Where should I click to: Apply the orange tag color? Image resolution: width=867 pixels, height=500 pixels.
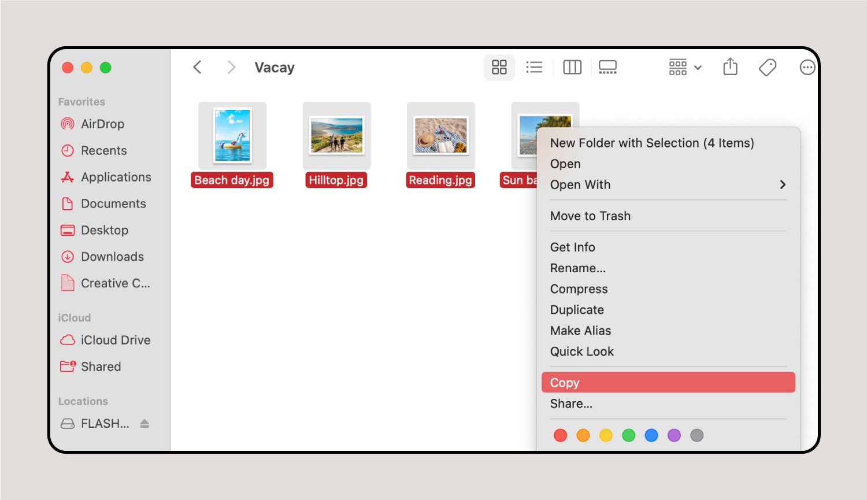tap(583, 435)
